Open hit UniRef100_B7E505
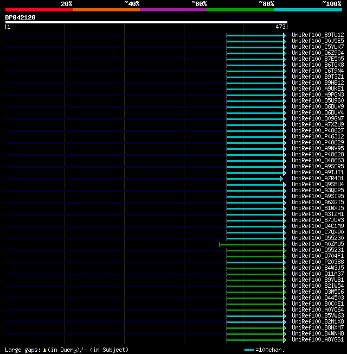347x354 pixels. tap(318, 59)
